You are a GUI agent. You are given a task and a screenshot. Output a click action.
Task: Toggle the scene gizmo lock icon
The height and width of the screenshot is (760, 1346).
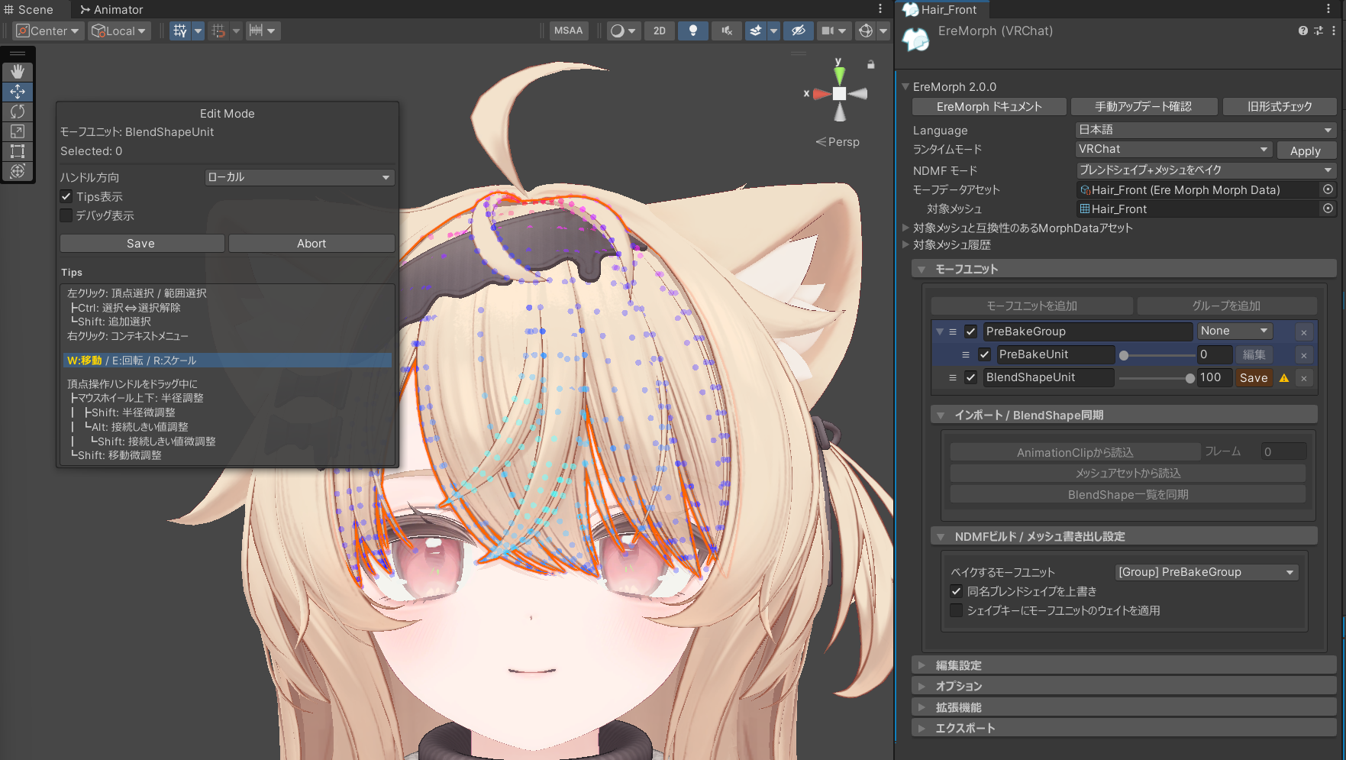(x=870, y=65)
